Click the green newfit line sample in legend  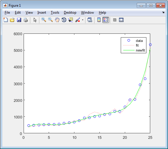pyautogui.click(x=129, y=50)
